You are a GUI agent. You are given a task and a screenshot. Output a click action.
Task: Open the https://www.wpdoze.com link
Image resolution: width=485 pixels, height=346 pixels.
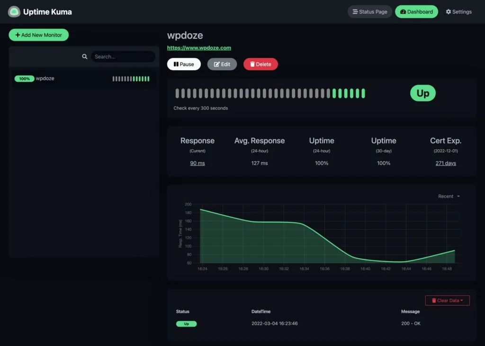pyautogui.click(x=199, y=47)
